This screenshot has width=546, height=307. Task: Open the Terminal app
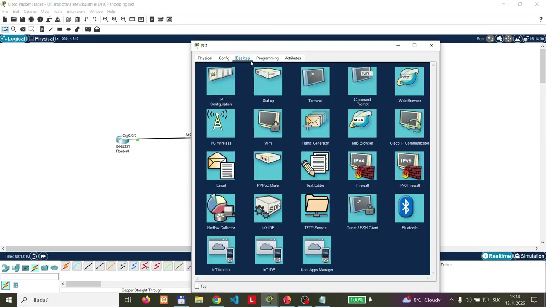tap(315, 84)
